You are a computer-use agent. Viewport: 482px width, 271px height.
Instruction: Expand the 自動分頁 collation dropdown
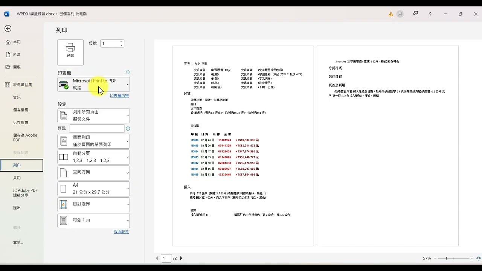(94, 157)
